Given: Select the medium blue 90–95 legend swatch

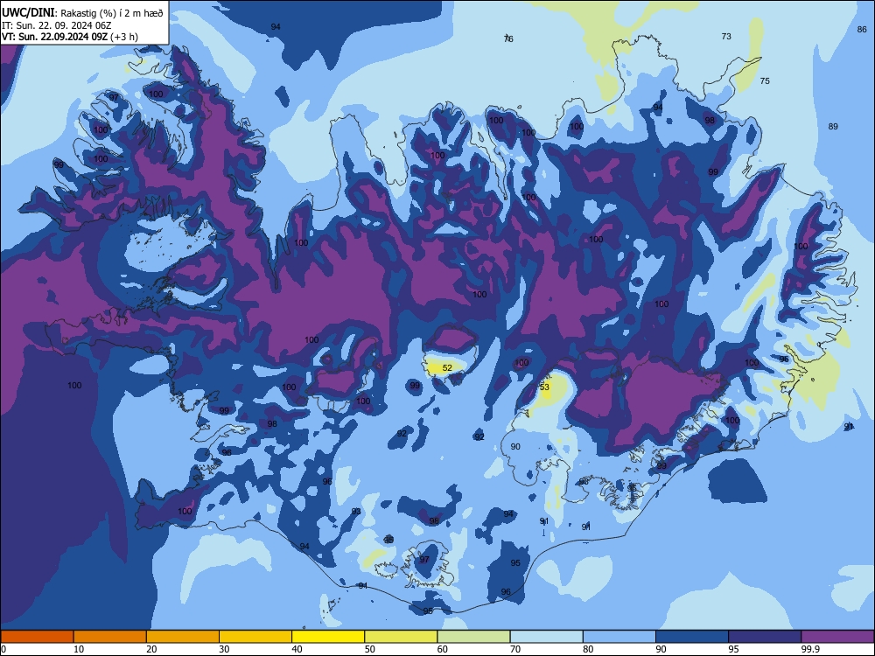Looking at the screenshot, I should coord(692,637).
